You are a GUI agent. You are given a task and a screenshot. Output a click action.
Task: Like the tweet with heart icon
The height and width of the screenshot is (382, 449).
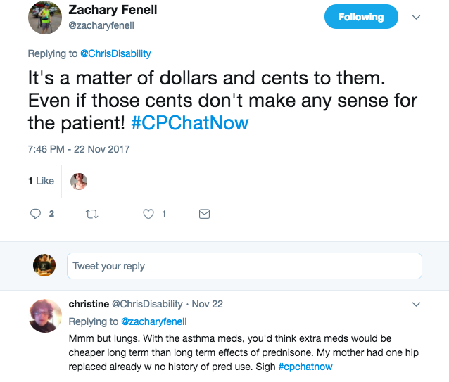(148, 214)
